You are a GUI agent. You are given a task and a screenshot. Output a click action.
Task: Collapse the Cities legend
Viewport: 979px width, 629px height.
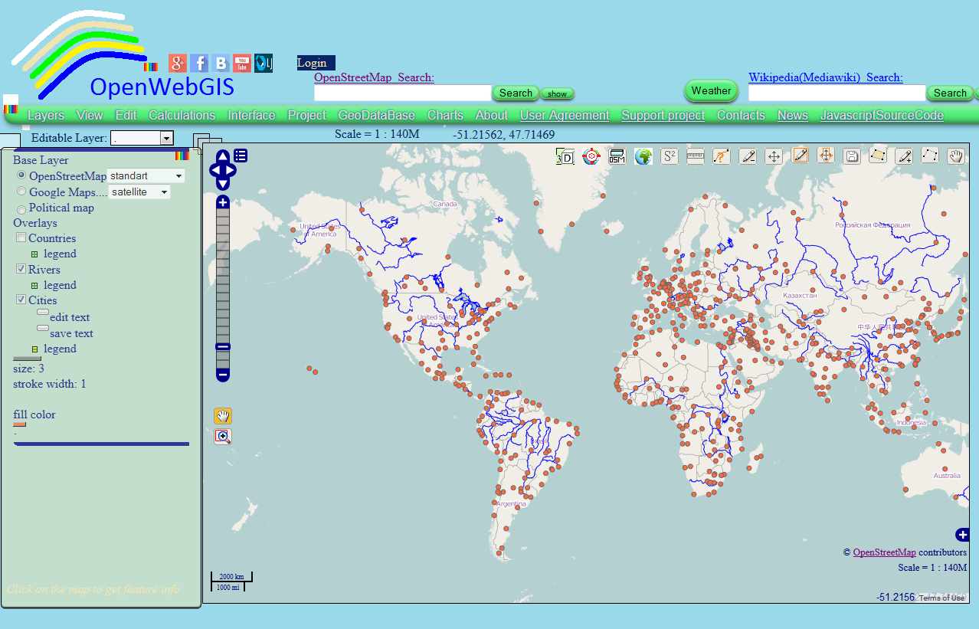[34, 349]
